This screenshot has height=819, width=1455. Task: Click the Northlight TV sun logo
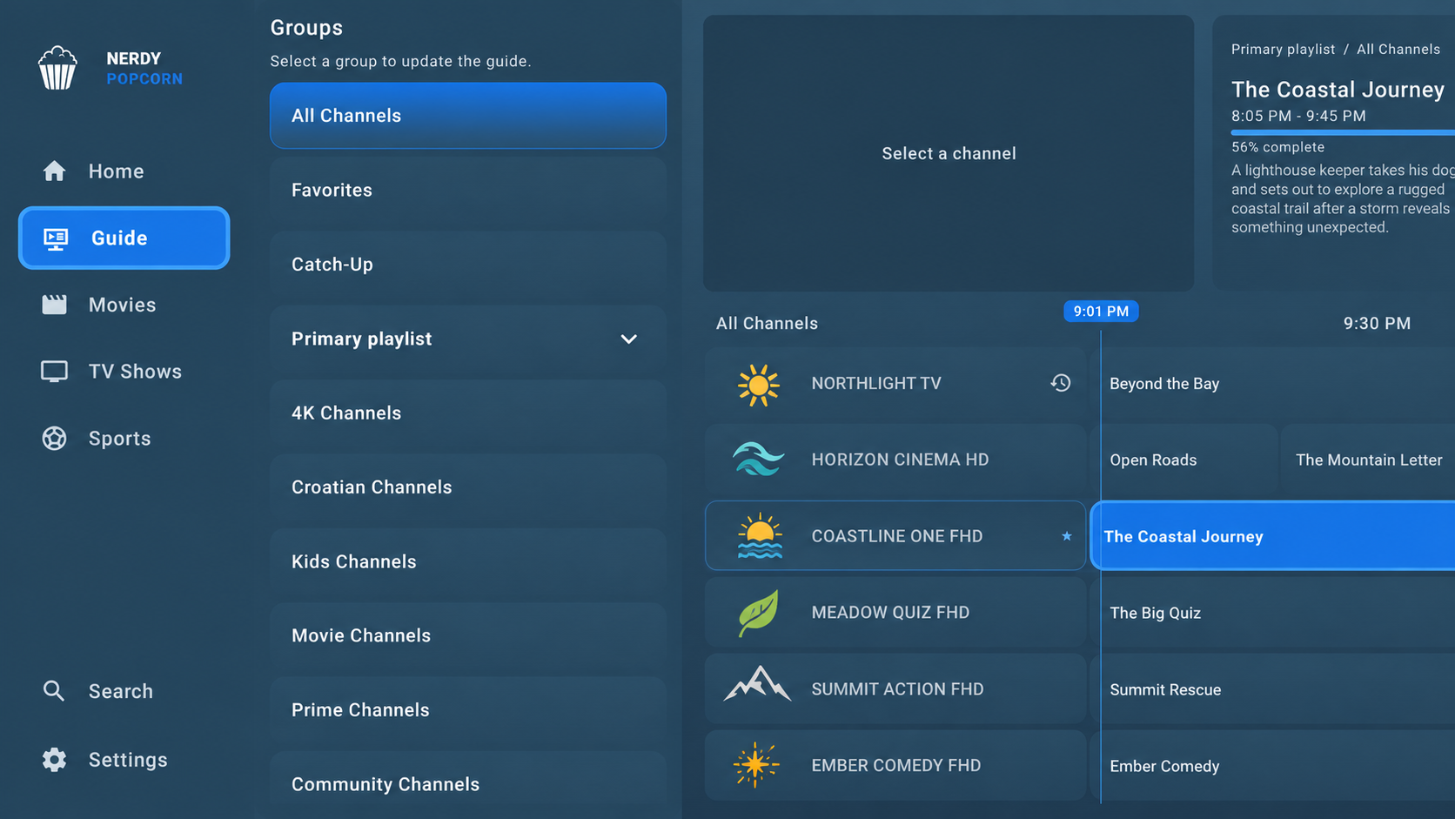[758, 385]
